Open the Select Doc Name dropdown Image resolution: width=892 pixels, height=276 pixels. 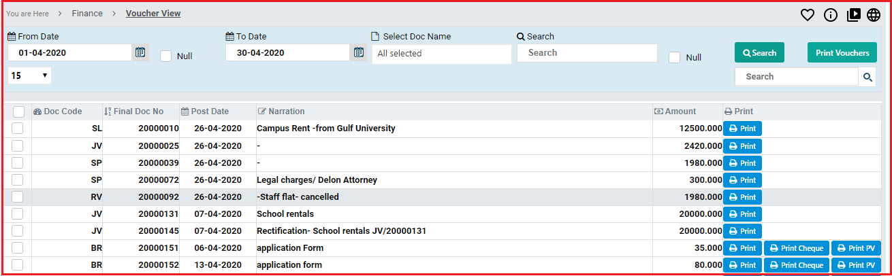coord(441,54)
